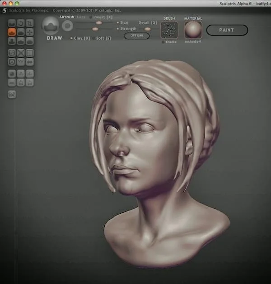Click the ring-shaped brush icon beside Draw
Screen dimensions: 271x284
pyautogui.click(x=67, y=26)
